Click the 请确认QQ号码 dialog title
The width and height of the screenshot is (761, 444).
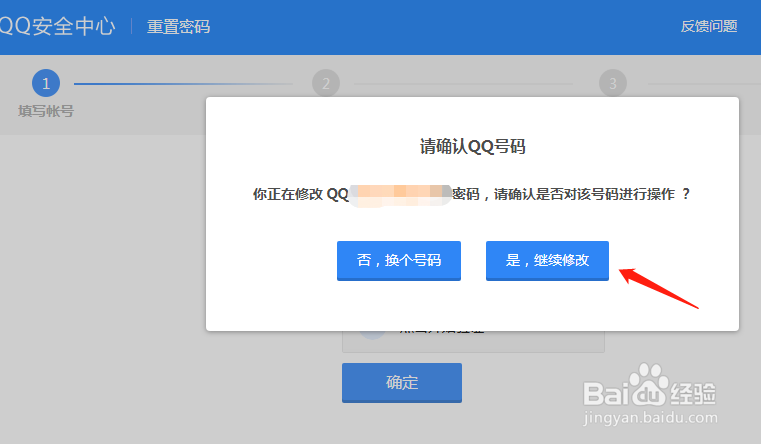click(x=472, y=147)
